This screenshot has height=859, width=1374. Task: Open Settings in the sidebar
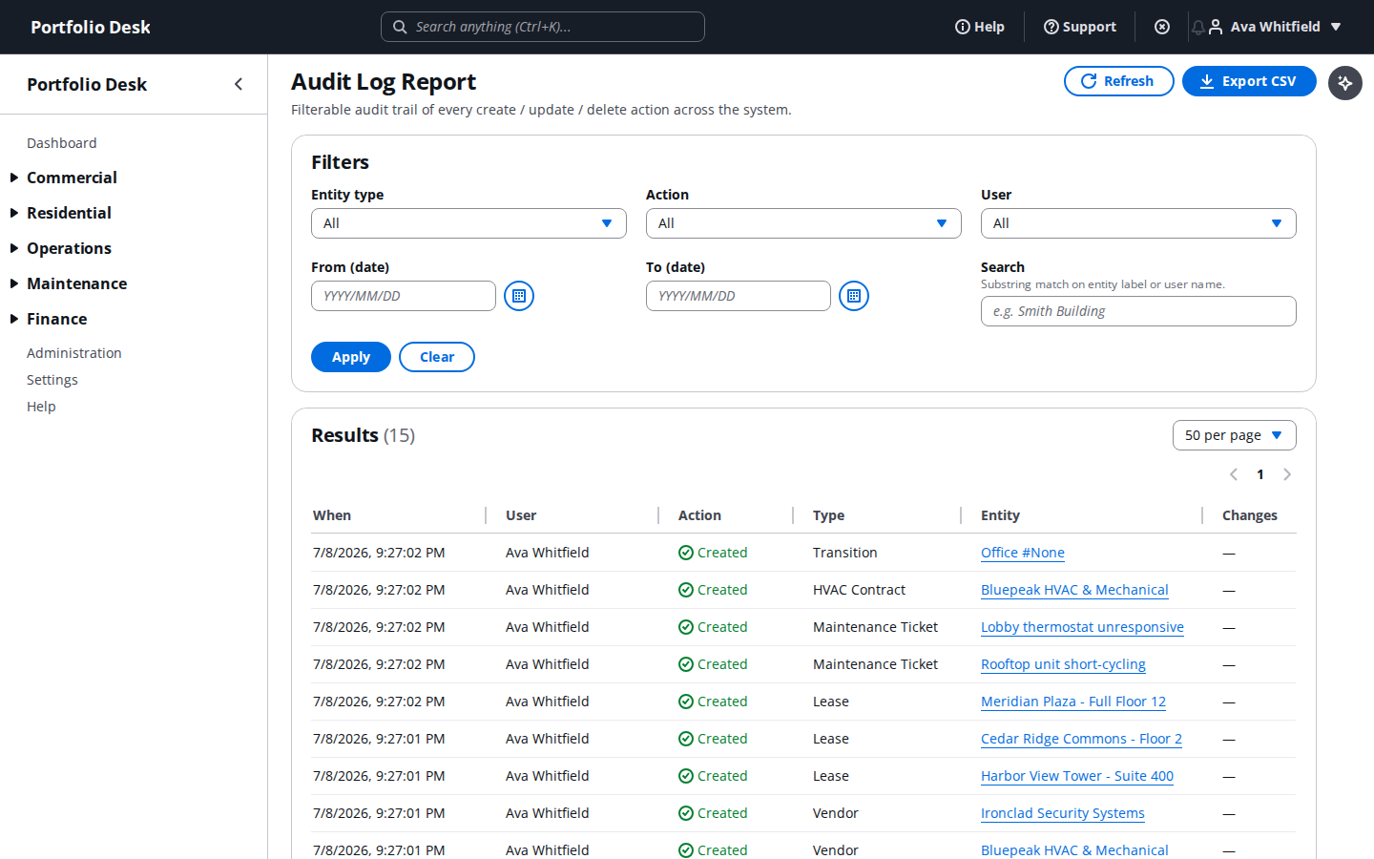52,380
